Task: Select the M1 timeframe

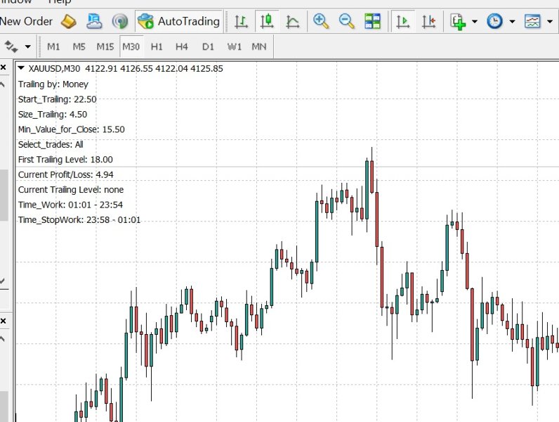Action: tap(53, 46)
